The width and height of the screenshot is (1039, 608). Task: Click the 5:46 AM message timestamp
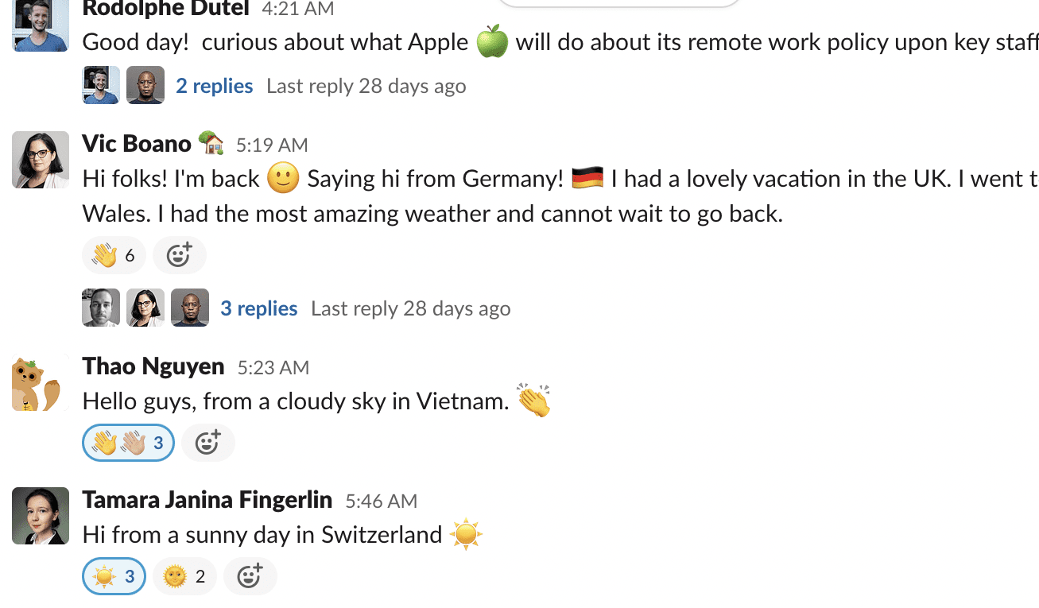click(381, 501)
